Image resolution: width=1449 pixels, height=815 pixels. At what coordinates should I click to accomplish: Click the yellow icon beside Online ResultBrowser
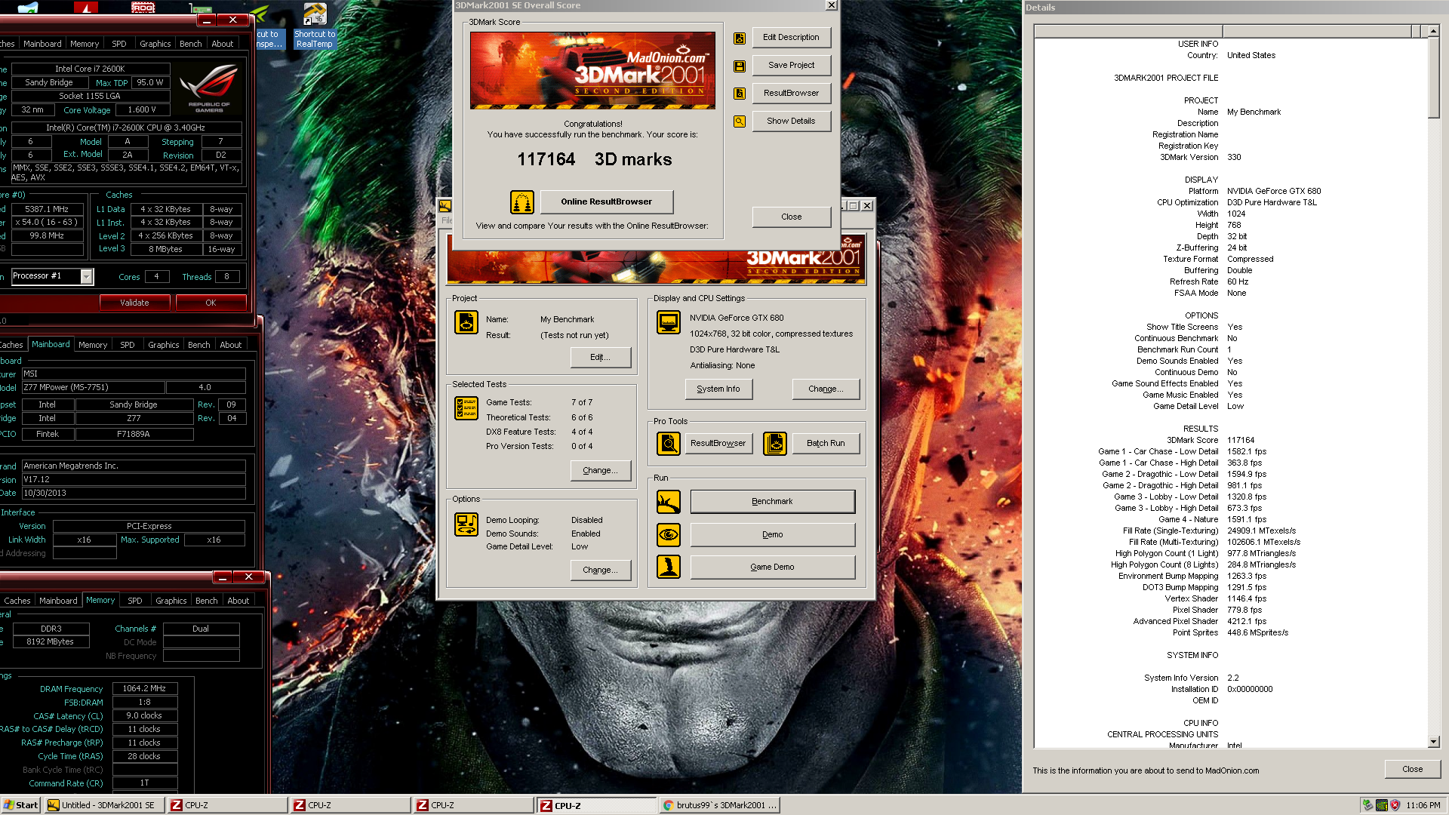(522, 202)
